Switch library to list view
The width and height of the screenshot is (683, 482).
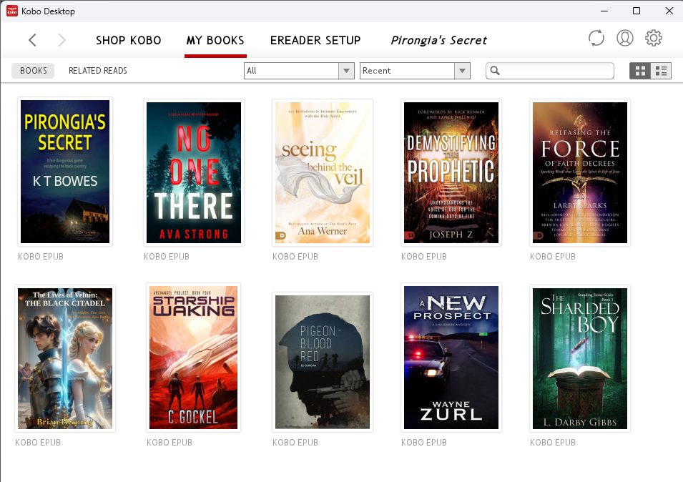[x=661, y=70]
